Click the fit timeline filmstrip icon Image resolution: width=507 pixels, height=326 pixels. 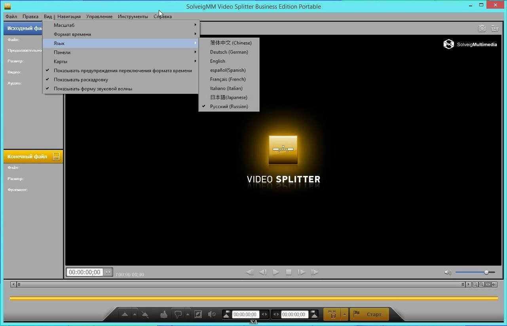(x=488, y=285)
